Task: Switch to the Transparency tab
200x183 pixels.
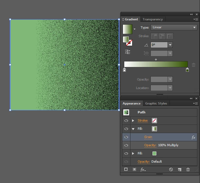Action: coord(153,19)
